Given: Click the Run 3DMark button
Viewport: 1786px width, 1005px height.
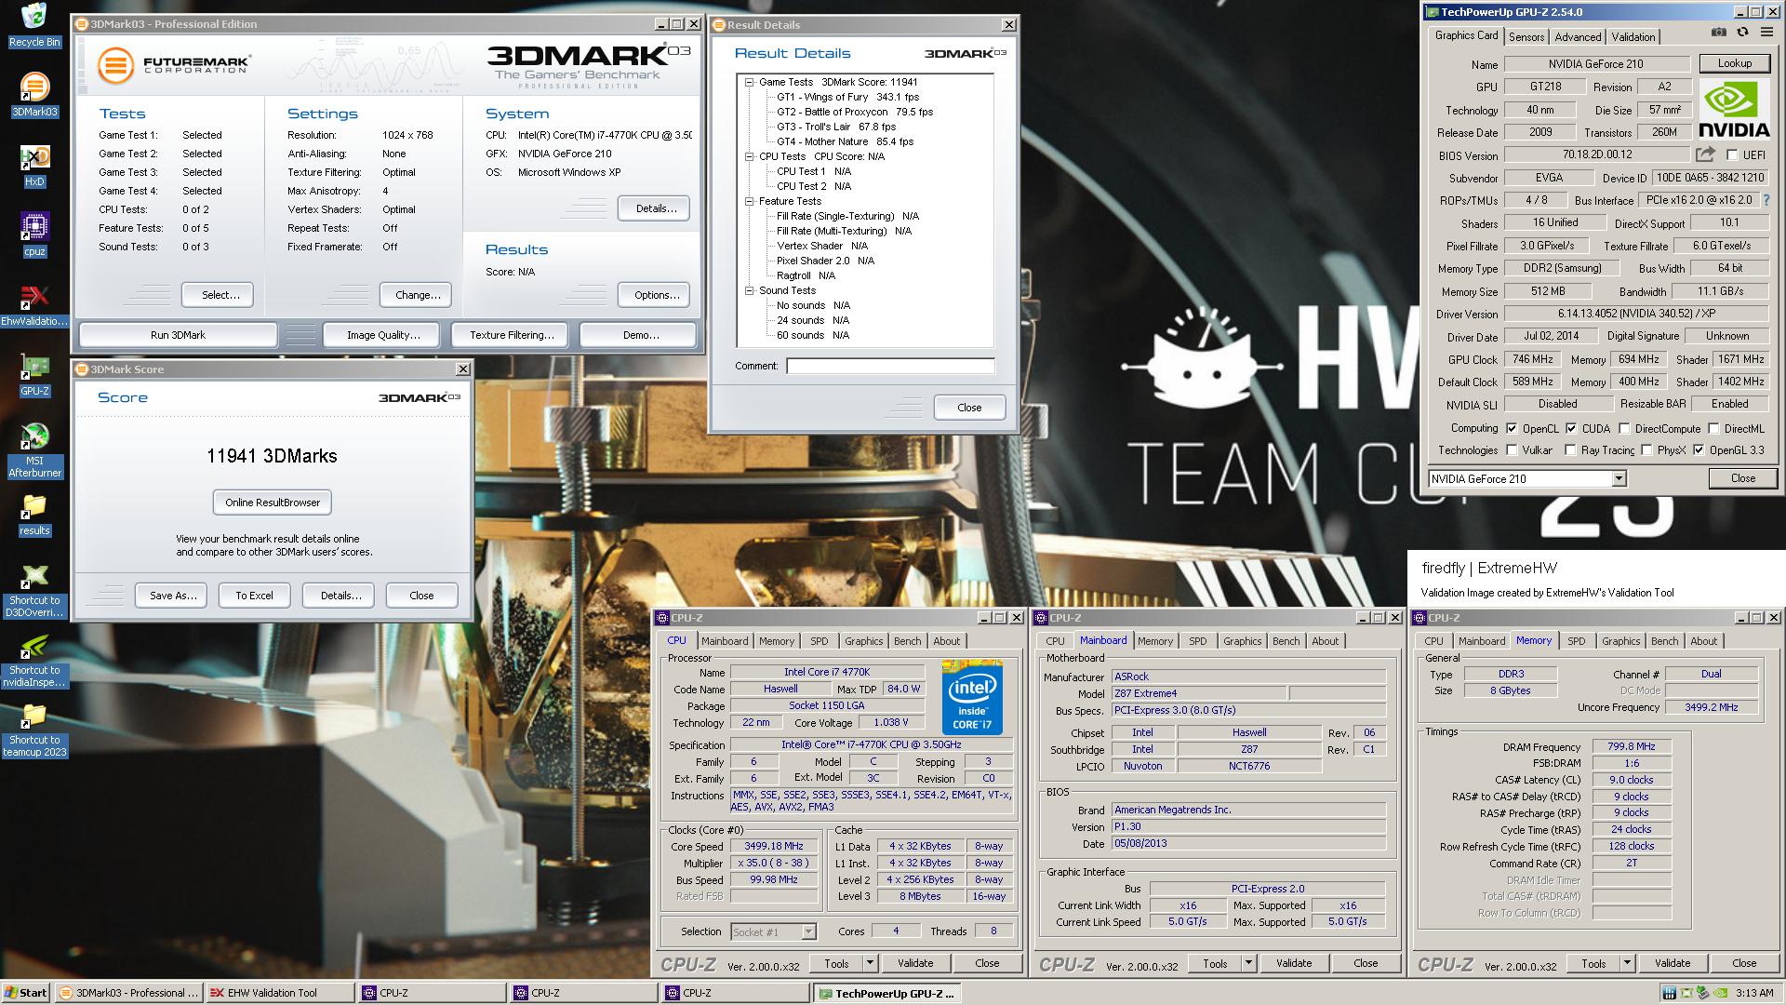Looking at the screenshot, I should pos(178,335).
